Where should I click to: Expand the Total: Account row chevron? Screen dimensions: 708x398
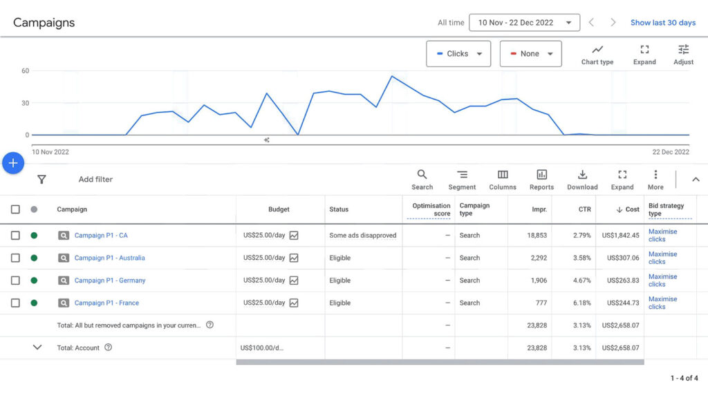point(37,348)
